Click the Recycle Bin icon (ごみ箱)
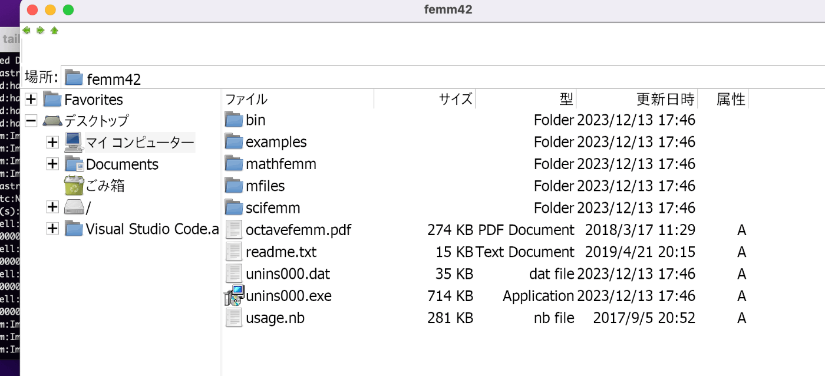This screenshot has height=376, width=825. tap(74, 186)
